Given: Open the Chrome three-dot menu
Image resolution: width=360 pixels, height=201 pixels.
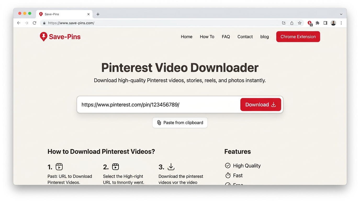Looking at the screenshot, I should click(341, 23).
